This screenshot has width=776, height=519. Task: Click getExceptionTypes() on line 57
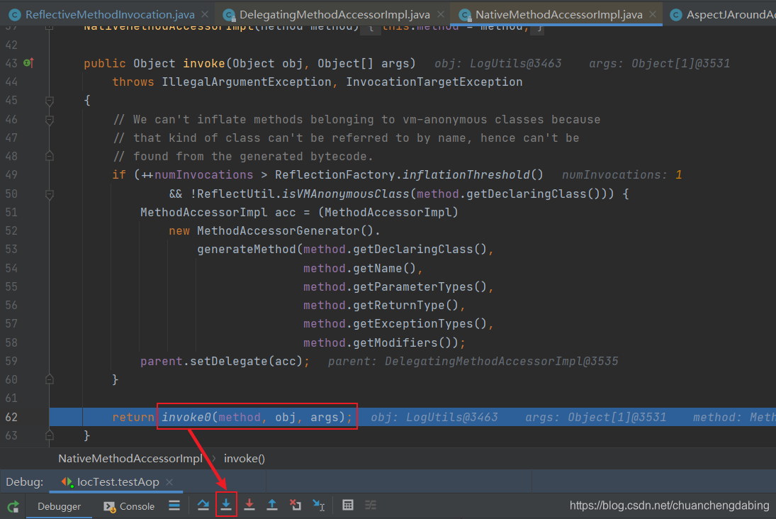coord(420,323)
